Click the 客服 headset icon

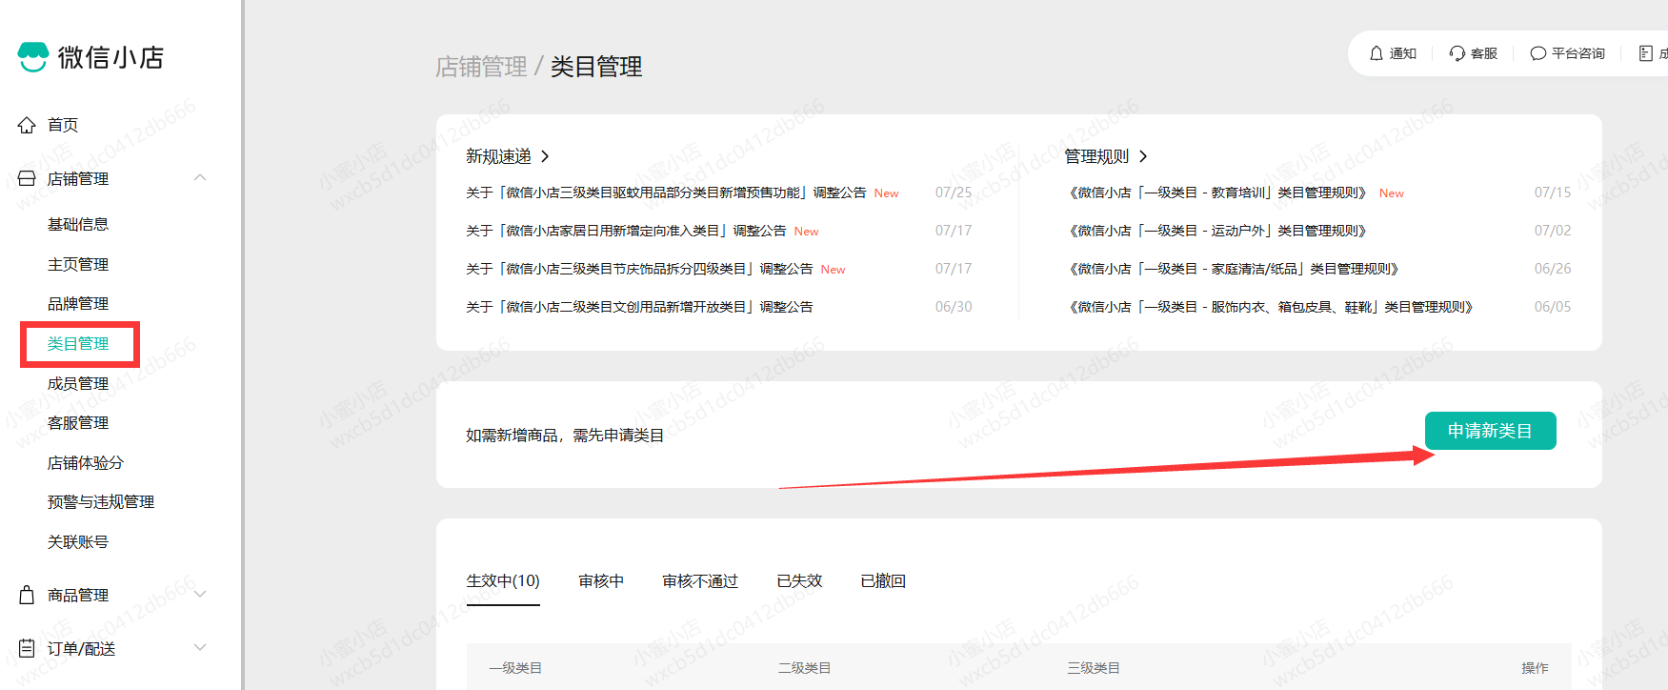[1457, 53]
